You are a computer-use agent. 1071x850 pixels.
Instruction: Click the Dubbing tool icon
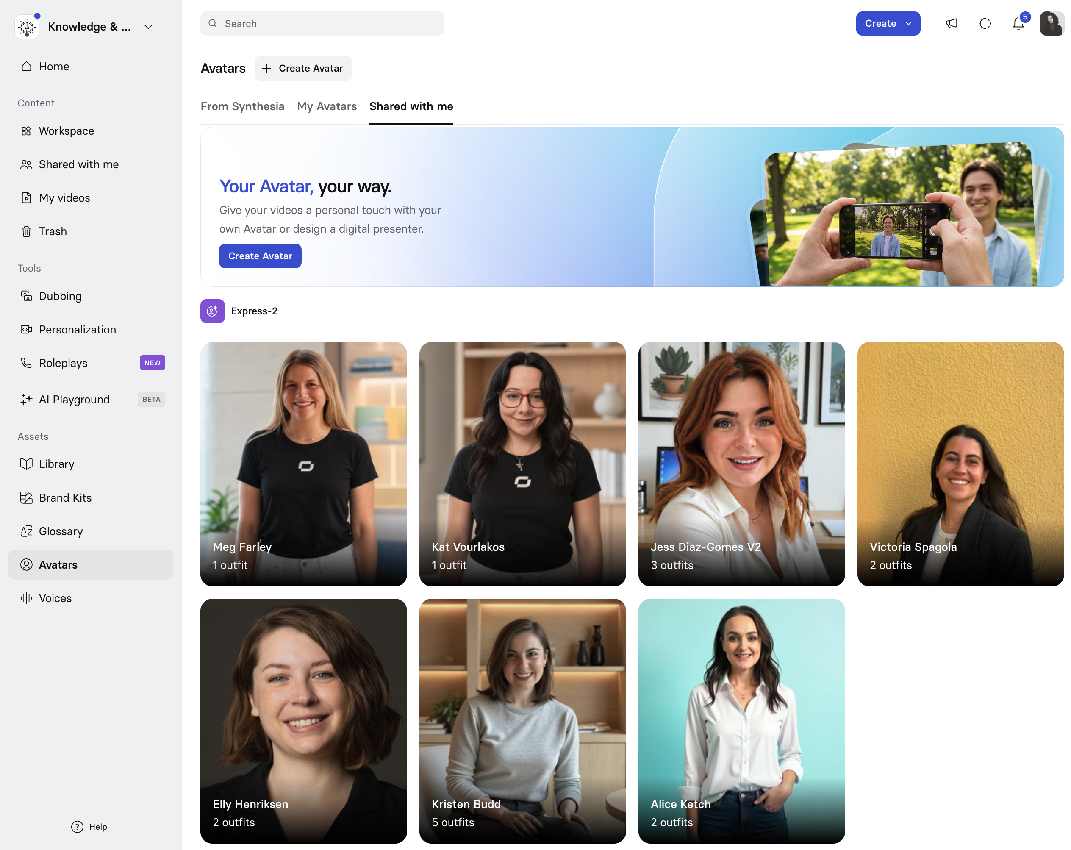pyautogui.click(x=26, y=296)
